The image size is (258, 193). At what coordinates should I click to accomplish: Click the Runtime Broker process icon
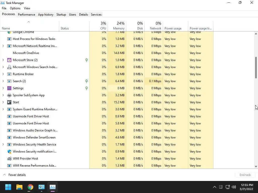[x=9, y=74]
